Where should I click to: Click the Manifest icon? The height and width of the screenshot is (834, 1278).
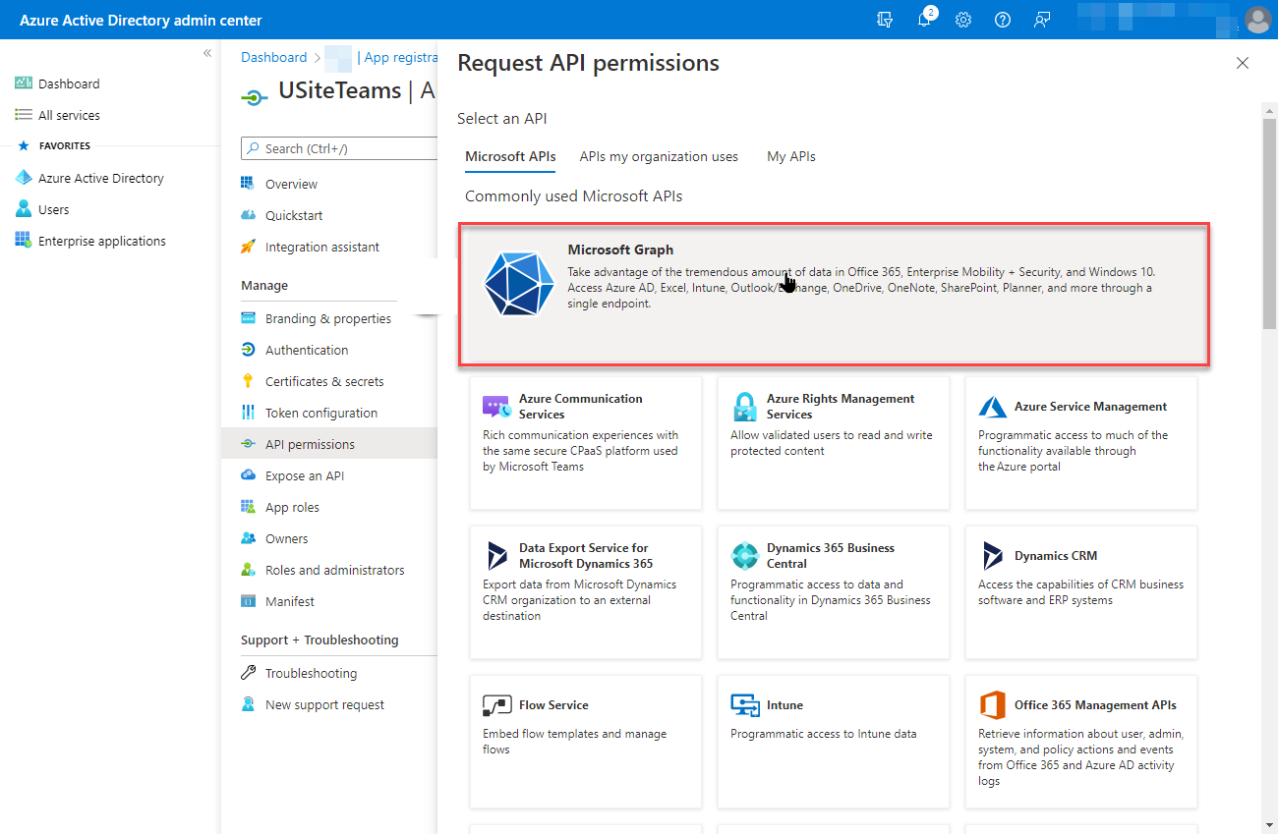tap(248, 601)
